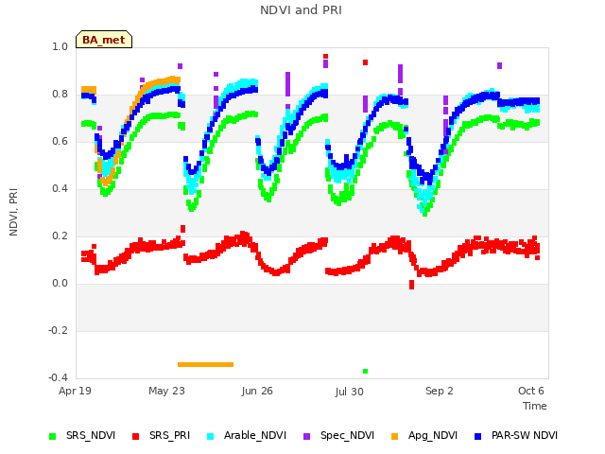Select the Apg_NDVI legend label
The height and width of the screenshot is (454, 605).
click(433, 435)
